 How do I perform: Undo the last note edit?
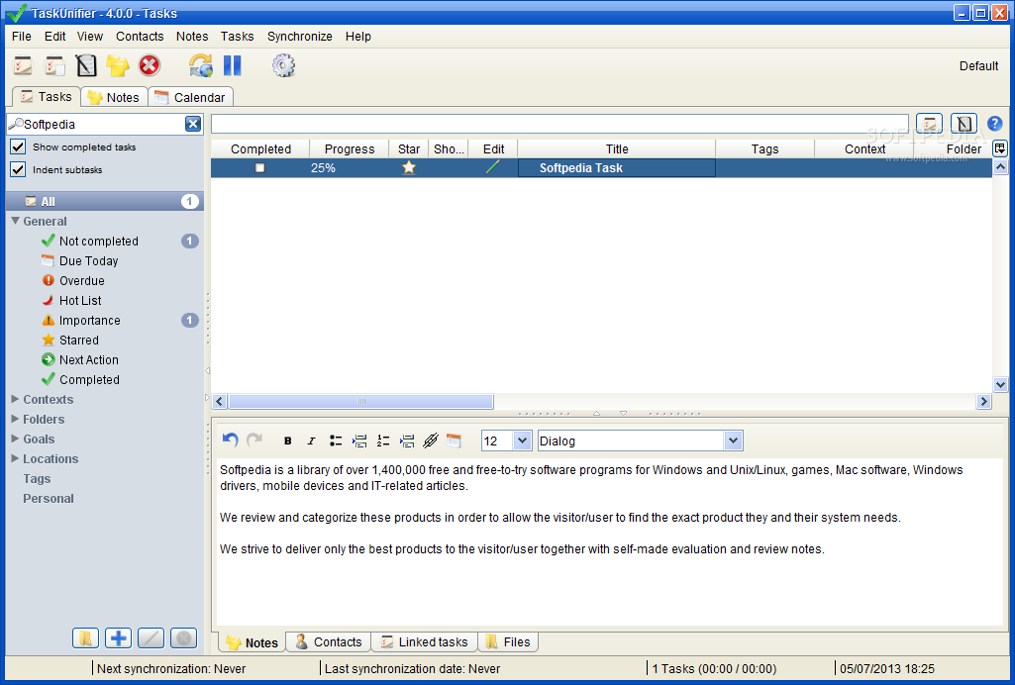coord(231,440)
